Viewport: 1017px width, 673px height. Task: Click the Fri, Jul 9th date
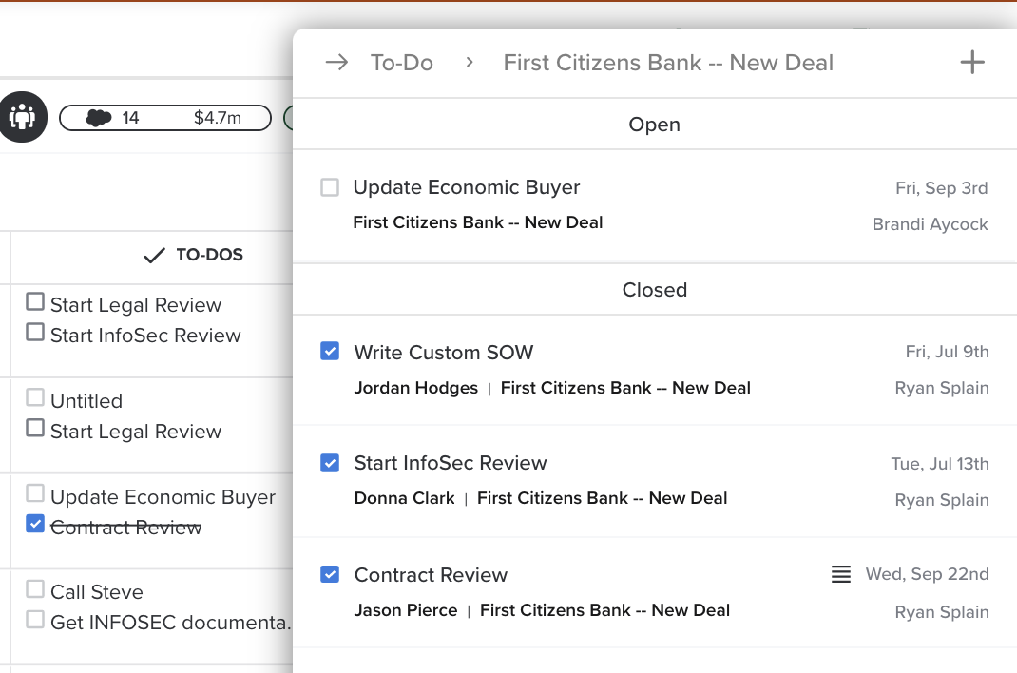click(x=947, y=352)
